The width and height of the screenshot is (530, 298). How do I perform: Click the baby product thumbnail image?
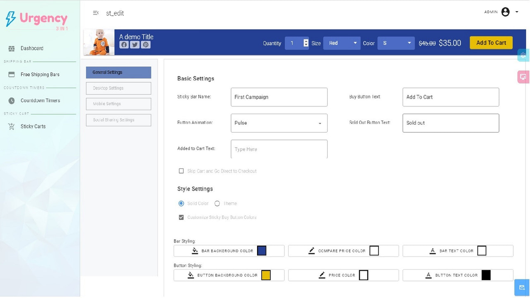(99, 42)
